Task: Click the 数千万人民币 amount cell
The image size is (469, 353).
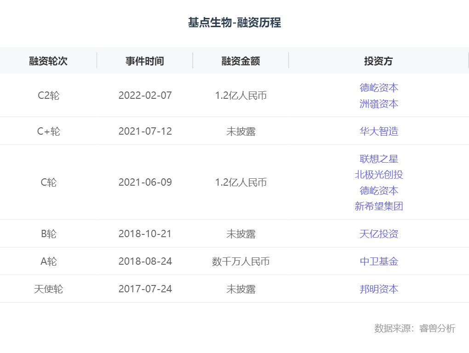Action: pos(241,261)
